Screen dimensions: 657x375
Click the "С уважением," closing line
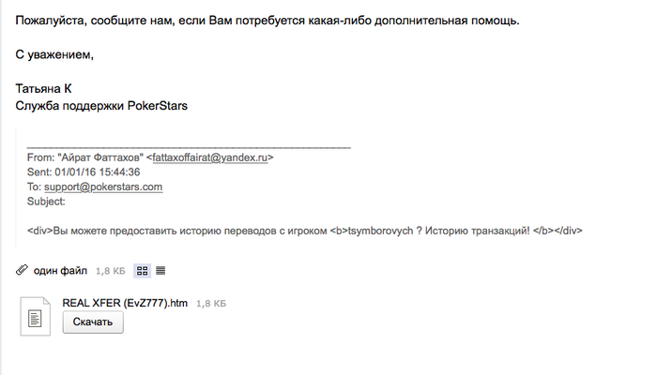[x=55, y=54]
